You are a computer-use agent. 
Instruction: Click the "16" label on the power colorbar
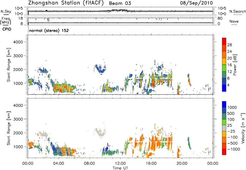coord(229,65)
